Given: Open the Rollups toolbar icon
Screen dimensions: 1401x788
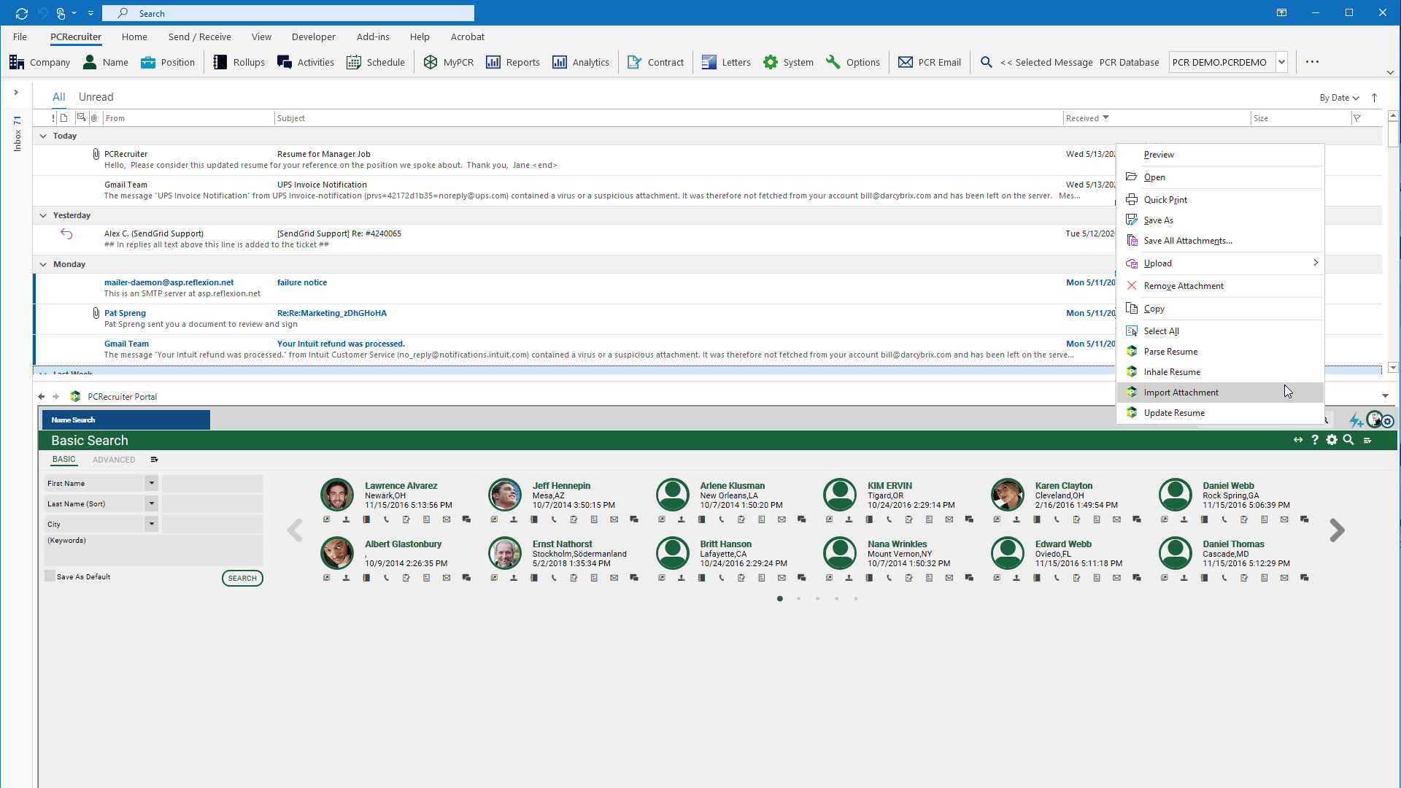Looking at the screenshot, I should click(x=238, y=61).
